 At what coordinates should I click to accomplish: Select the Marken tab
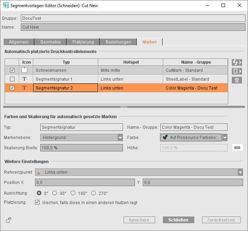[x=150, y=42]
